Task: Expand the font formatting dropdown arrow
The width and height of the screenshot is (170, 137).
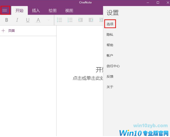Action: [49, 20]
